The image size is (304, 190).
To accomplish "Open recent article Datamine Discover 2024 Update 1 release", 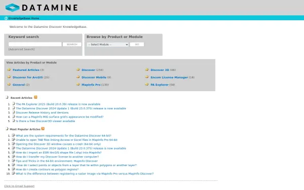I will tap(71, 108).
